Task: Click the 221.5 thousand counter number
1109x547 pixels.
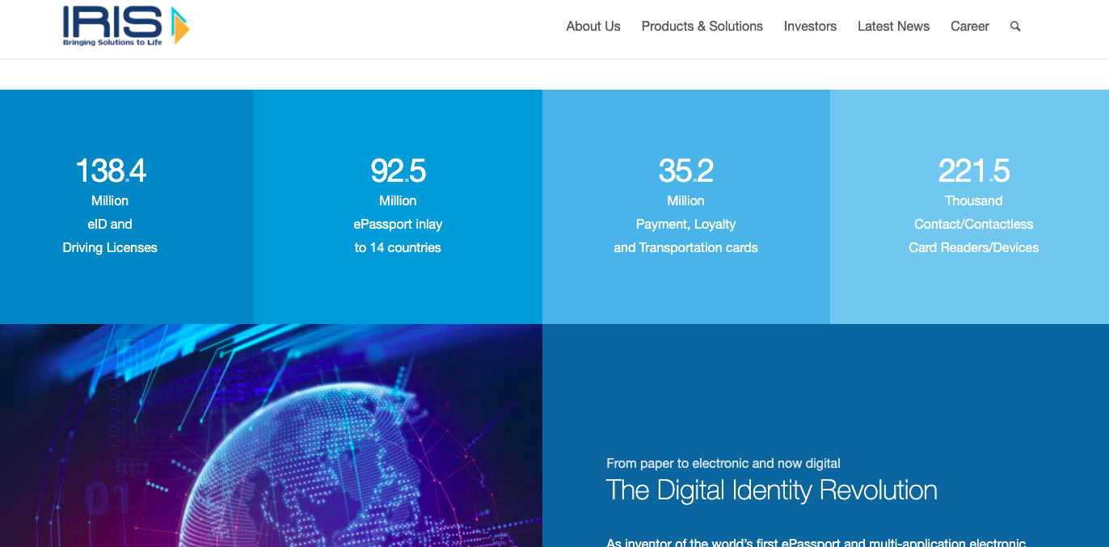Action: point(973,170)
